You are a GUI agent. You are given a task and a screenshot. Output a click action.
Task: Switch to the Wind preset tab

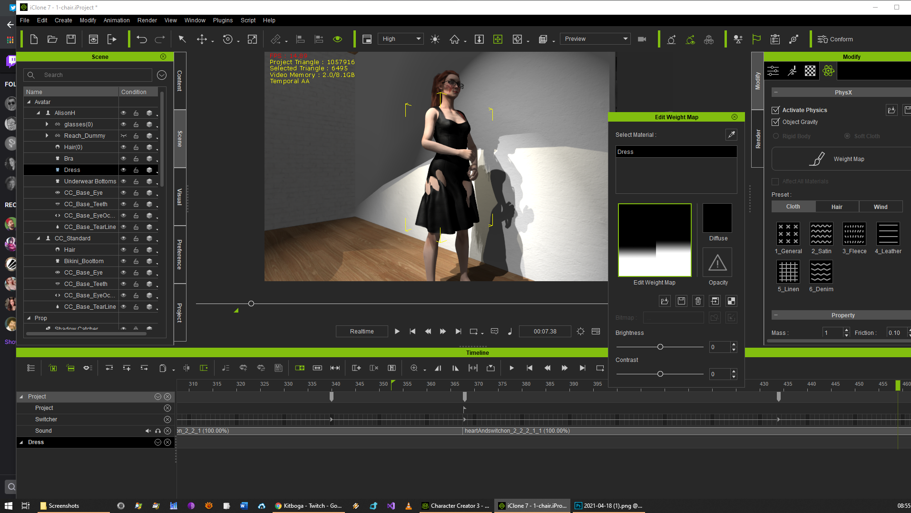tap(881, 207)
